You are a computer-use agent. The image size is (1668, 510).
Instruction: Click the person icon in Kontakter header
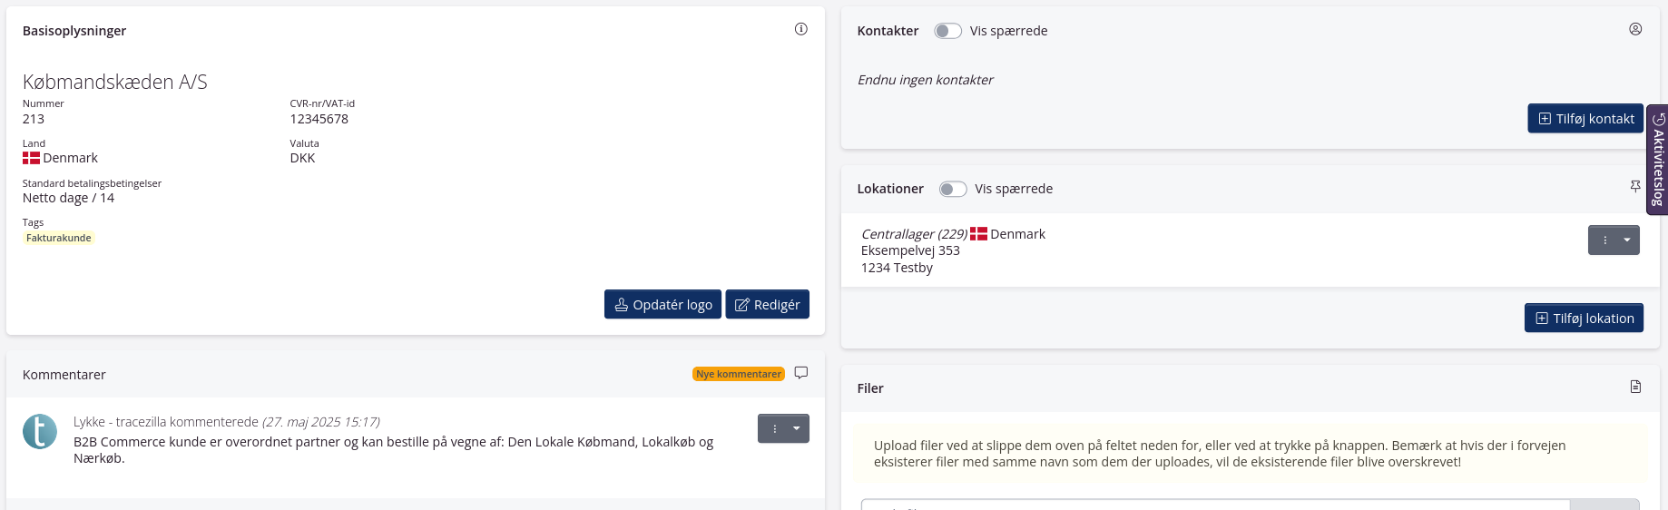tap(1635, 29)
